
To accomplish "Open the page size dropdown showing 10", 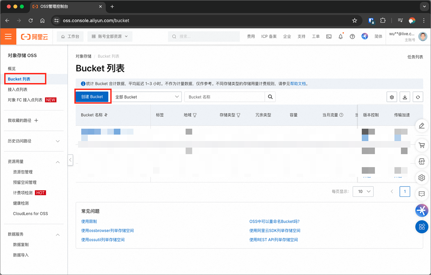I will (363, 191).
